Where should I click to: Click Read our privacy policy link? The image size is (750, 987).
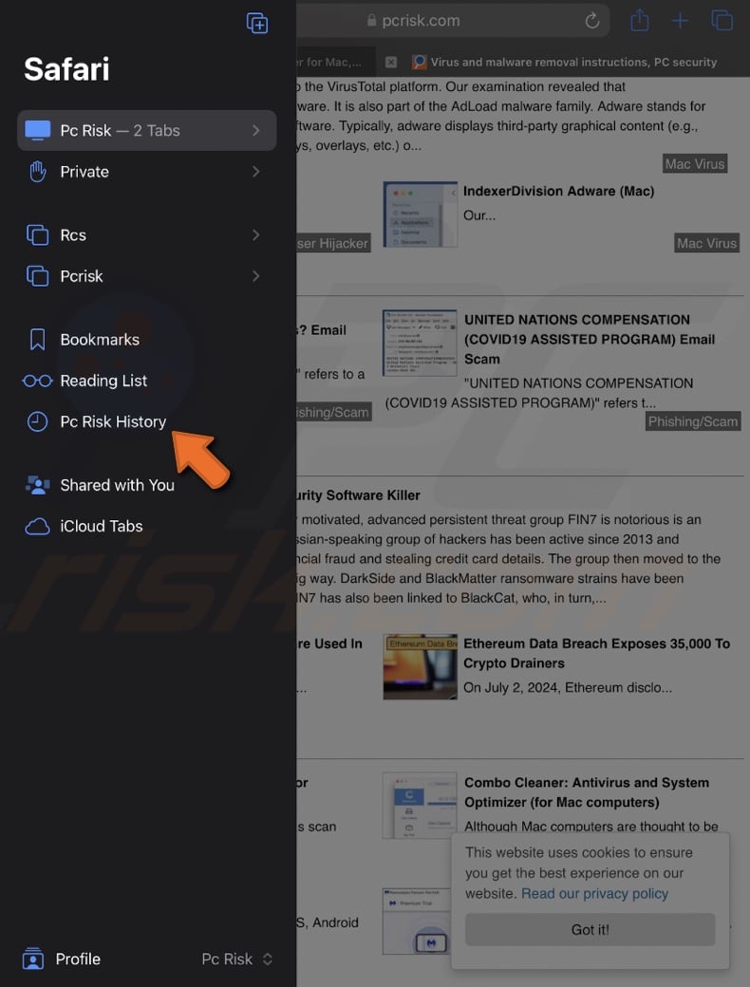tap(594, 894)
